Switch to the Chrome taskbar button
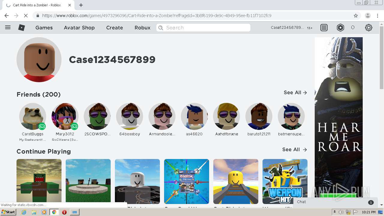This screenshot has height=216, width=384. (x=54, y=212)
